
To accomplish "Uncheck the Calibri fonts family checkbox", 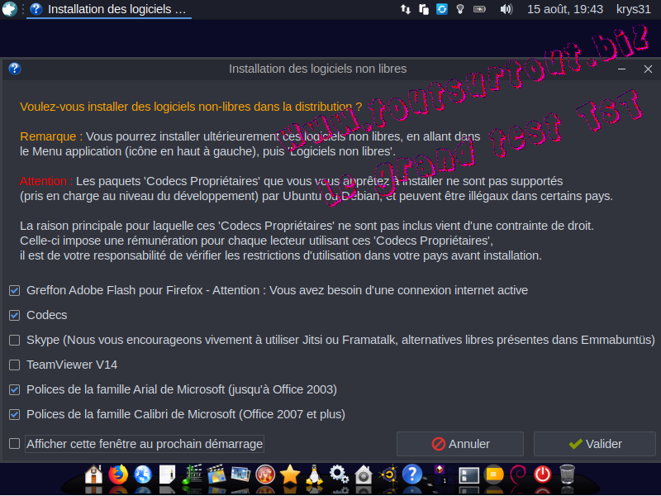I will [15, 415].
